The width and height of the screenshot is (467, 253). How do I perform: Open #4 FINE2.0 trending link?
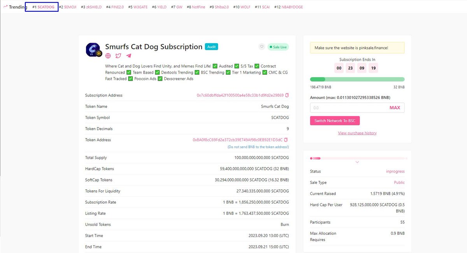115,7
